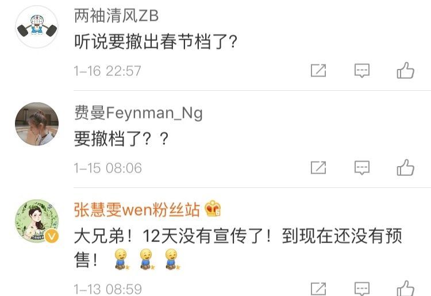
Task: Open the 要撤档了?? comment text
Action: [x=121, y=139]
